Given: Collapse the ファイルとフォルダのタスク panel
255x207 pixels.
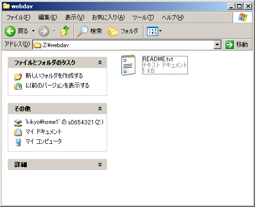Looking at the screenshot, I should [100, 63].
